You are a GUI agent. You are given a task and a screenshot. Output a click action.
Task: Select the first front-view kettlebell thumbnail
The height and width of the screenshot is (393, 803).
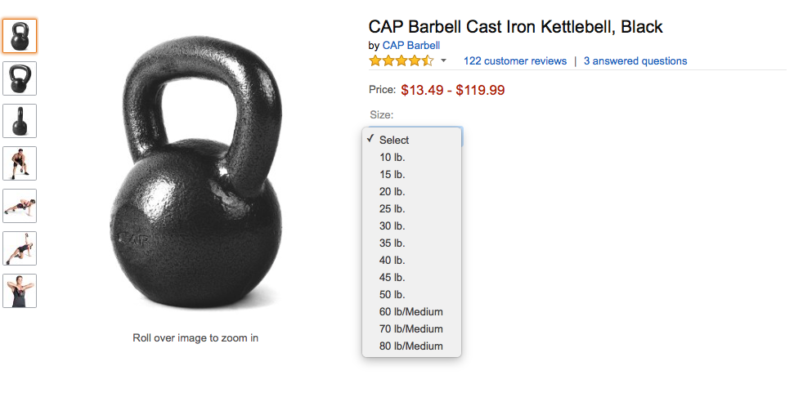[20, 36]
